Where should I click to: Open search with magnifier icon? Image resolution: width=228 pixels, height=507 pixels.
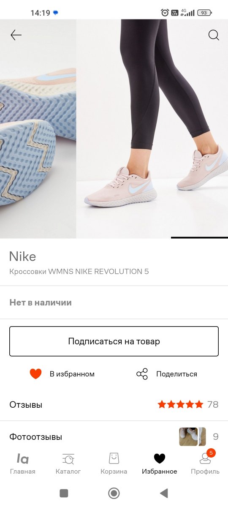pyautogui.click(x=214, y=35)
